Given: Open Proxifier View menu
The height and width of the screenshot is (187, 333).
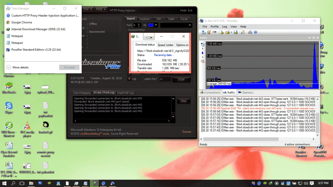Looking at the screenshot, I should (234, 27).
